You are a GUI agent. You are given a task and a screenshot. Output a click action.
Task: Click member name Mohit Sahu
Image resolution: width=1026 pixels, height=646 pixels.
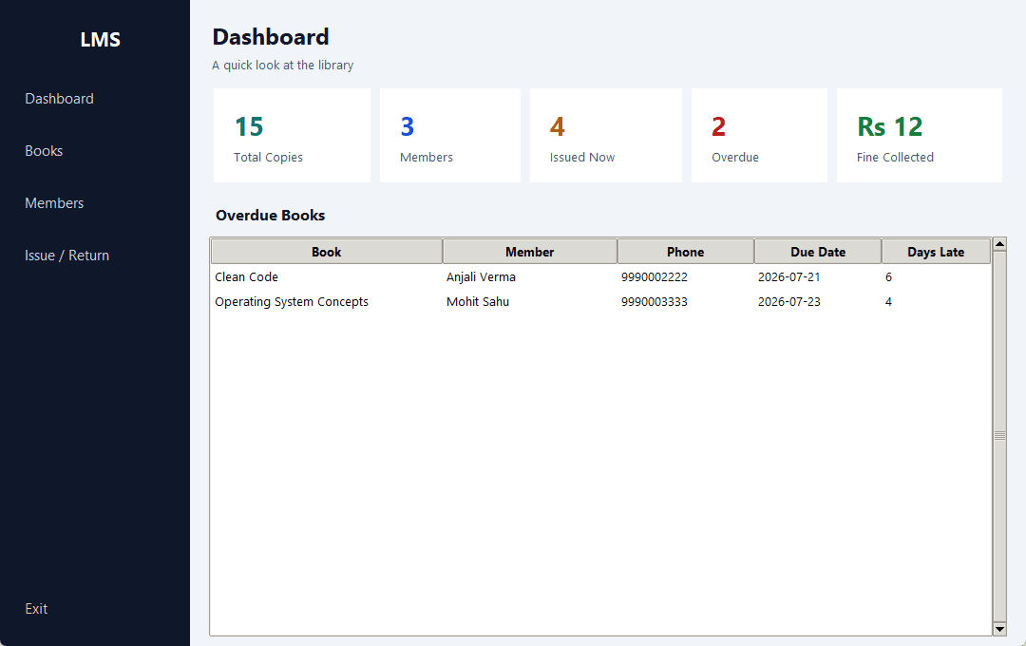pos(478,302)
